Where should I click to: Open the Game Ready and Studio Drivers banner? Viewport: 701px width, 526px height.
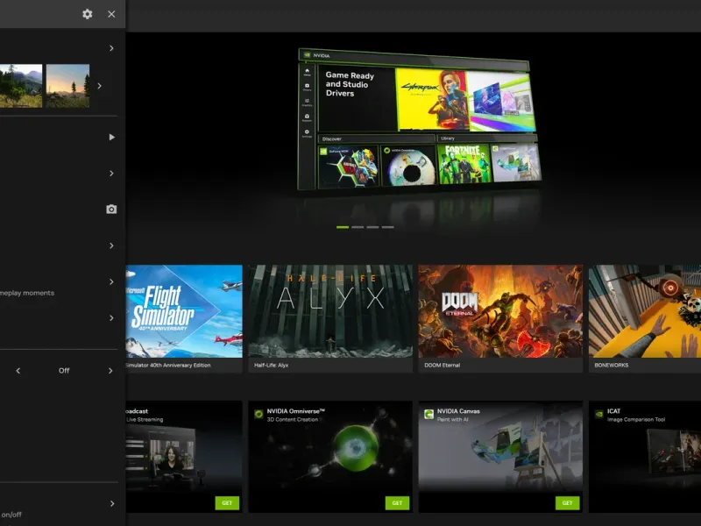[420, 119]
